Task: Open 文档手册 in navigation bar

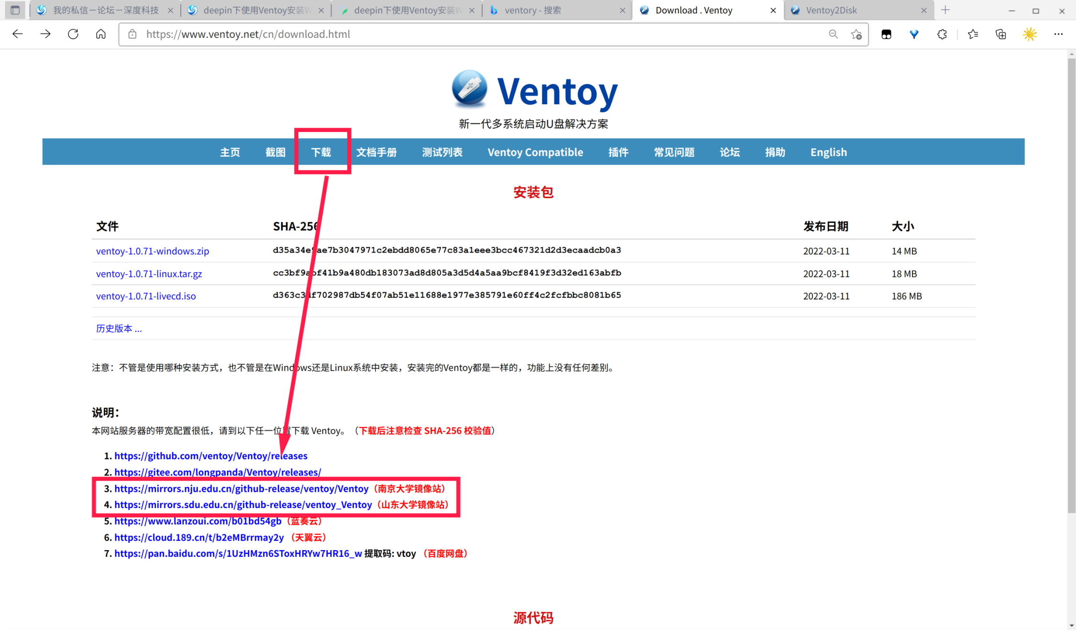Action: tap(376, 152)
